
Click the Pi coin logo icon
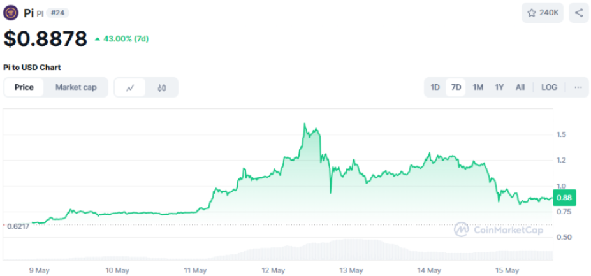(11, 12)
